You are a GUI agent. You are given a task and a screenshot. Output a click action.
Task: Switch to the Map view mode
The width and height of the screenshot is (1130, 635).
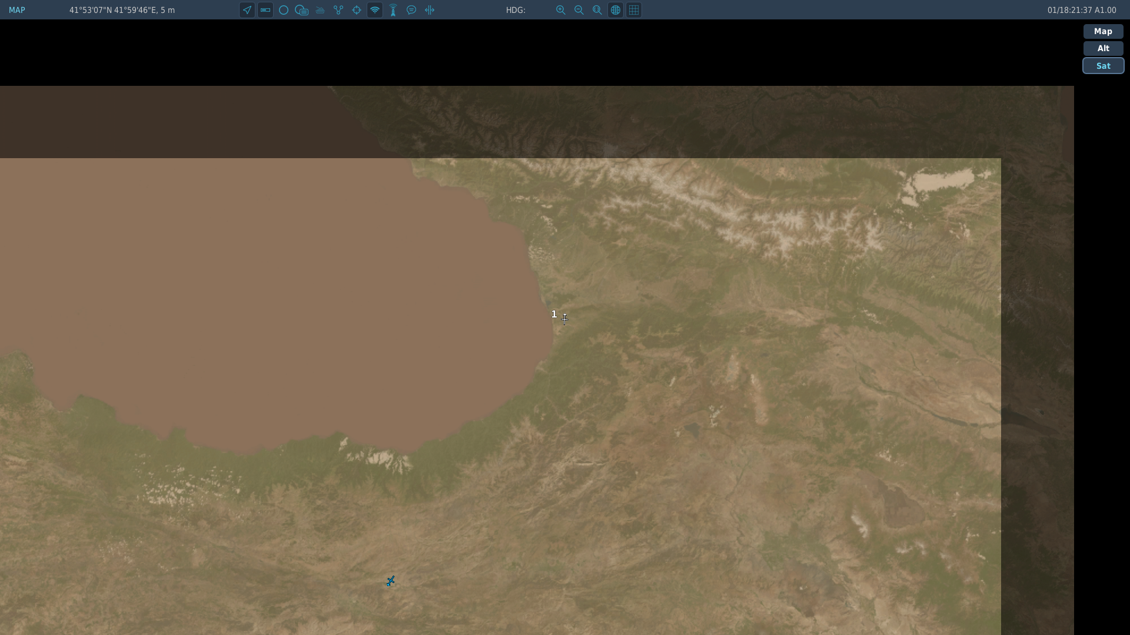click(x=1103, y=31)
